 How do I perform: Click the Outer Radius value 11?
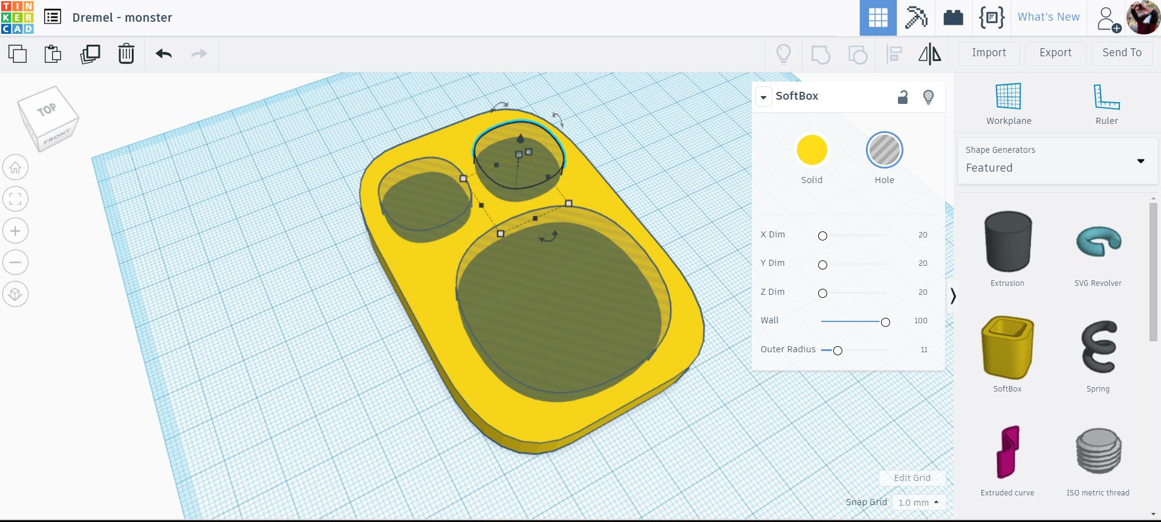pyautogui.click(x=924, y=350)
